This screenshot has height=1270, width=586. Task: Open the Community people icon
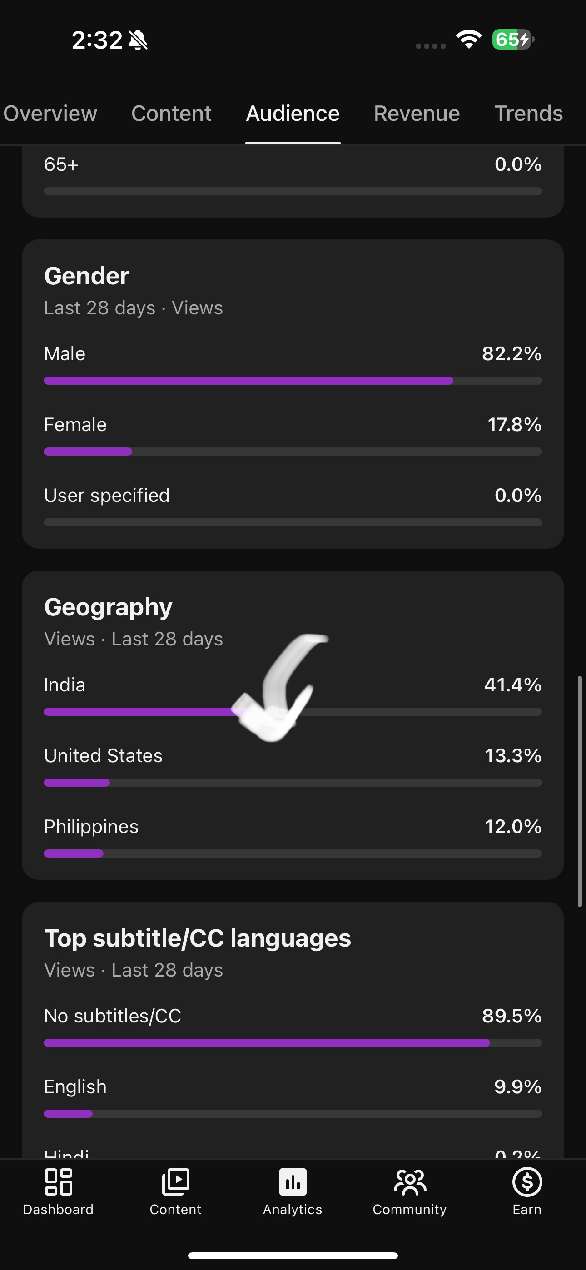point(410,1182)
